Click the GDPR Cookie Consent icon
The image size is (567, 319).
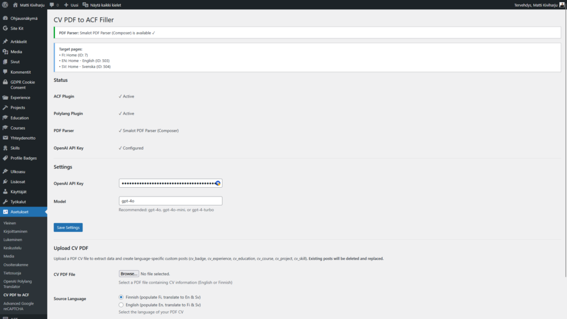[5, 82]
